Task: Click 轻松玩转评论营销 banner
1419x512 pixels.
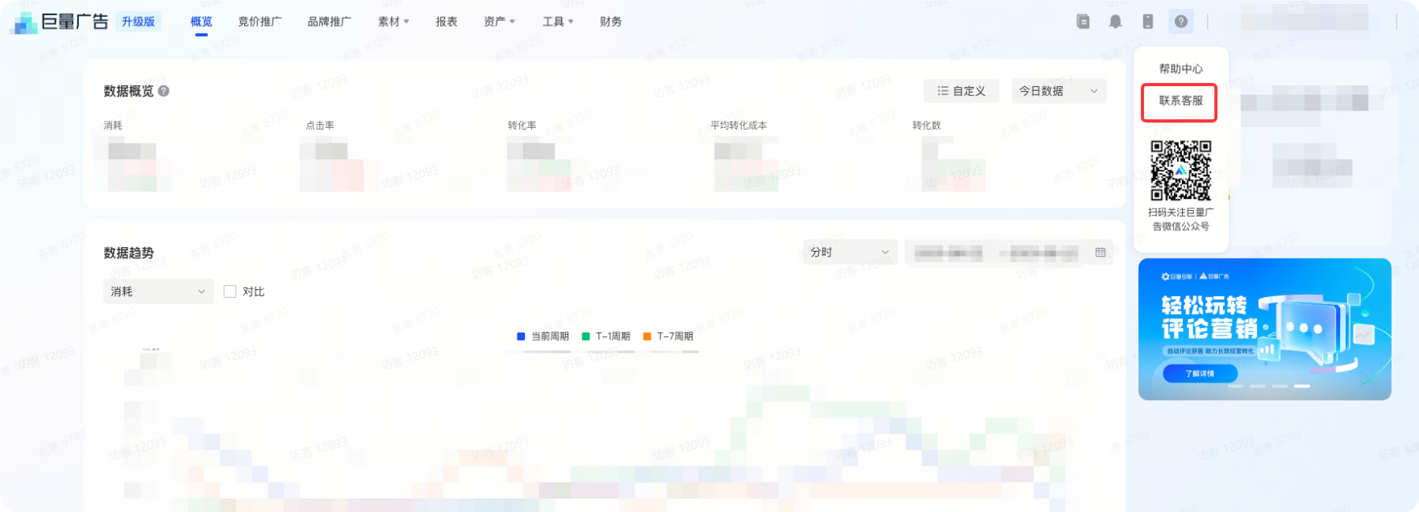Action: pos(1264,329)
